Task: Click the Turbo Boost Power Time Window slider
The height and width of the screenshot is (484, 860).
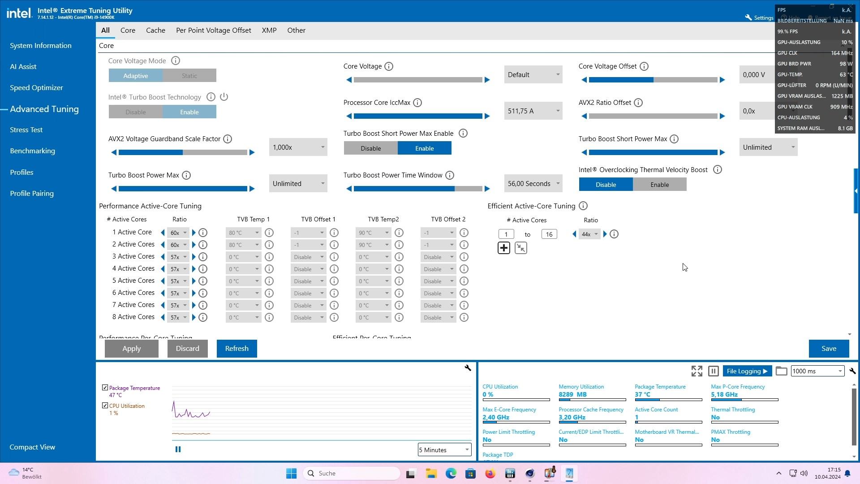Action: (417, 189)
